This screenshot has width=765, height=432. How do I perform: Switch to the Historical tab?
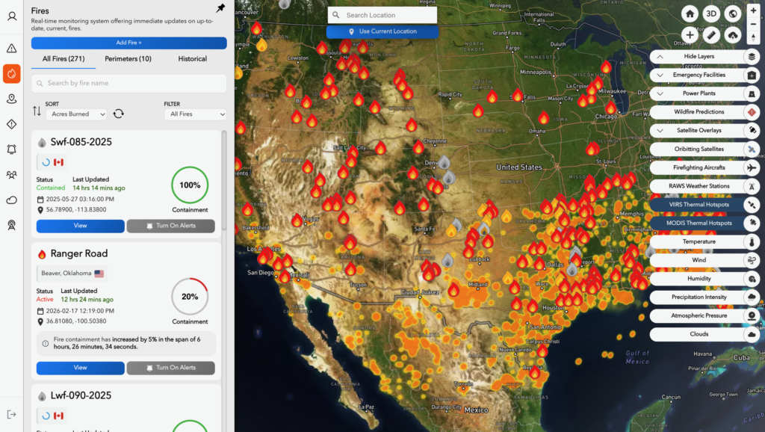[x=192, y=58]
